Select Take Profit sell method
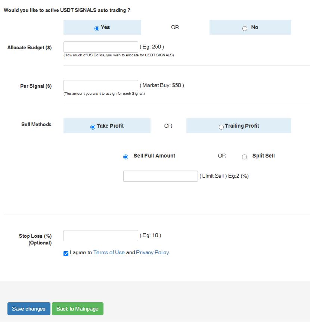The height and width of the screenshot is (324, 310). pyautogui.click(x=93, y=127)
